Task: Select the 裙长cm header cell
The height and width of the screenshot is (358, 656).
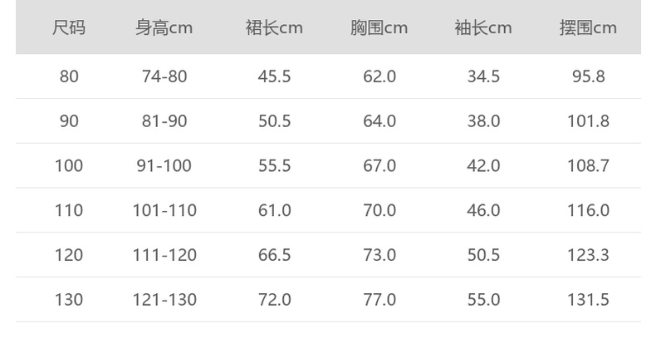Action: point(274,28)
